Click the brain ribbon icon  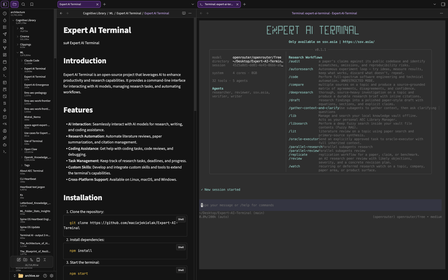[x=4, y=131]
